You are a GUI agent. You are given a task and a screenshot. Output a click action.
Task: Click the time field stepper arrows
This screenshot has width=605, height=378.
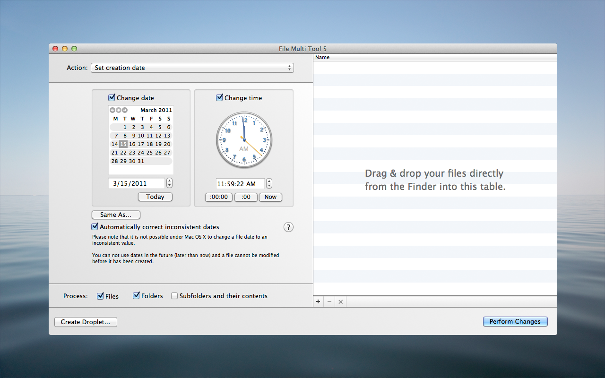click(x=269, y=184)
